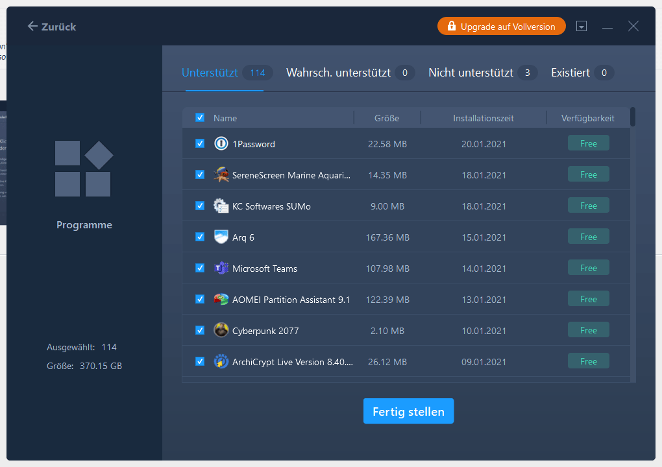Click the Free badge for Cyberpunk 2077
The width and height of the screenshot is (662, 467).
coord(588,330)
